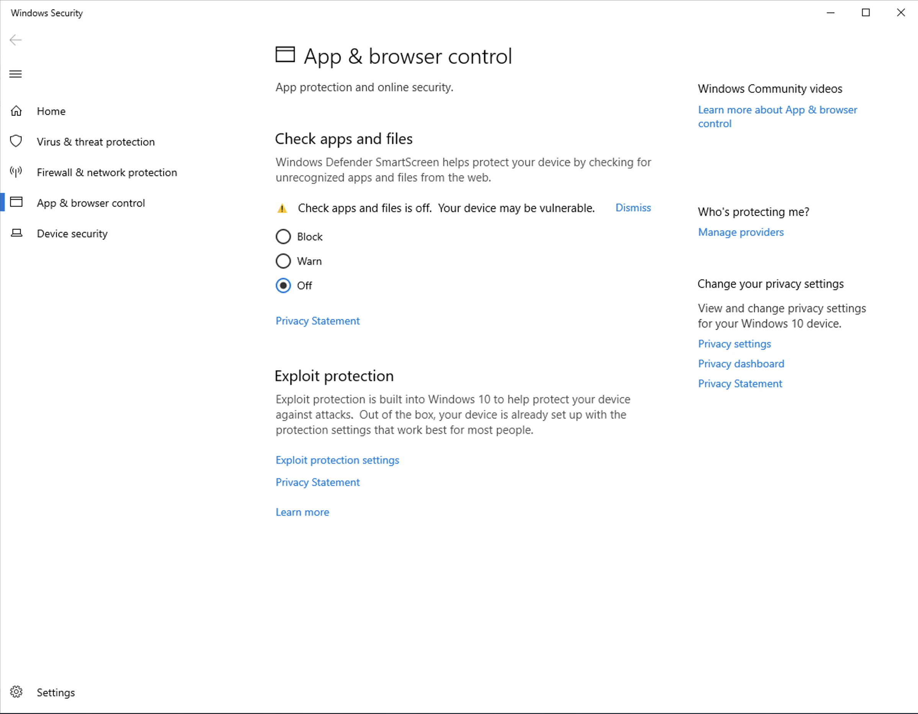Image resolution: width=918 pixels, height=714 pixels.
Task: Open Privacy Statement under Check apps and files
Action: [318, 321]
